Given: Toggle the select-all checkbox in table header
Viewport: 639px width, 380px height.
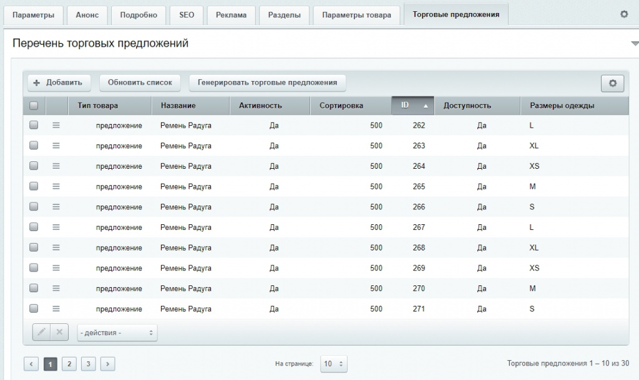Looking at the screenshot, I should click(34, 106).
